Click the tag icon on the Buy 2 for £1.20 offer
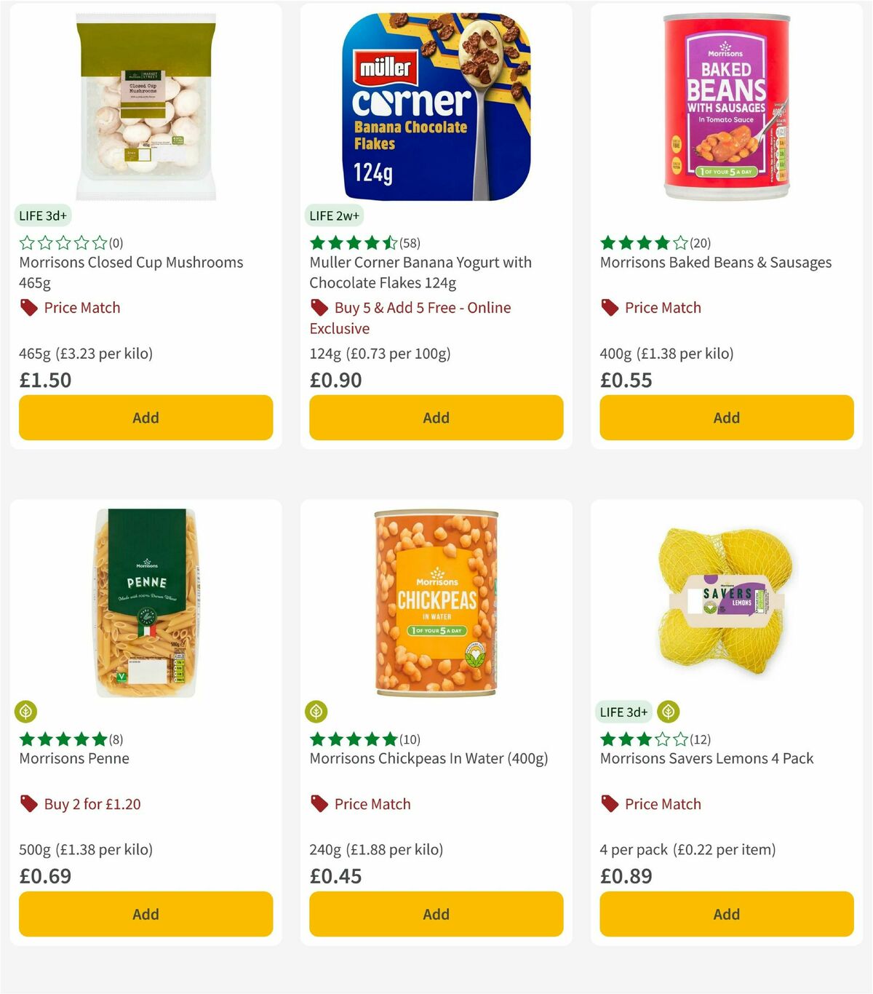Viewport: 873px width, 994px height. (x=28, y=803)
